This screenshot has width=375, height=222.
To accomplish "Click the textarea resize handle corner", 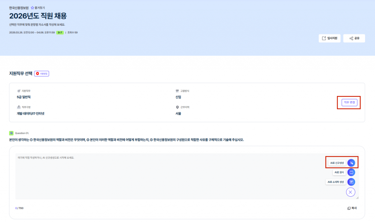I will 357,197.
